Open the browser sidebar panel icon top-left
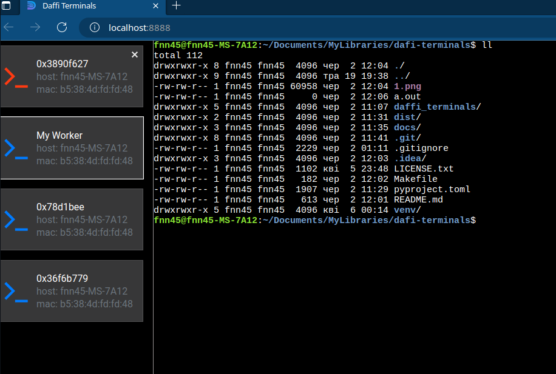 point(7,7)
